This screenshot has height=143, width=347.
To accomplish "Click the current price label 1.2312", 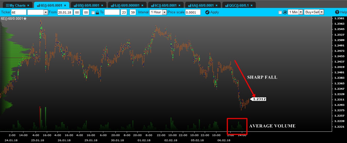I will tap(258, 99).
